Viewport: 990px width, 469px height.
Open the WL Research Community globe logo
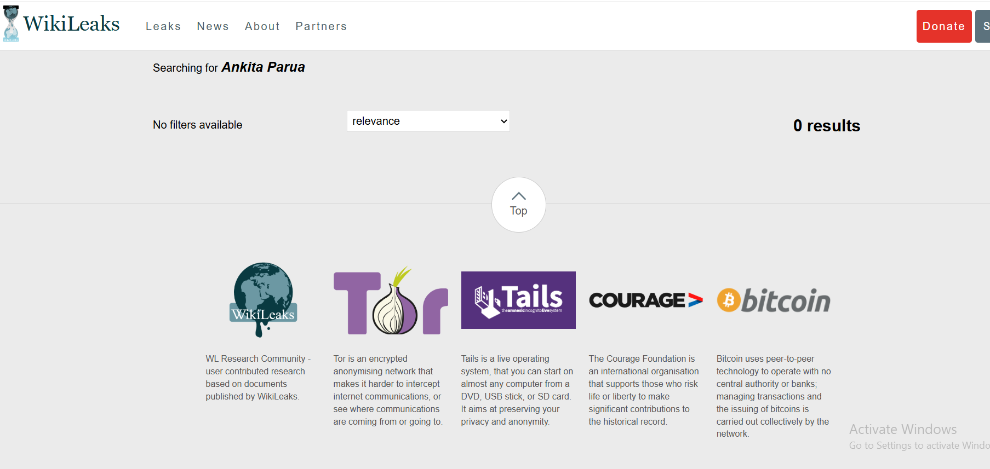pos(263,299)
